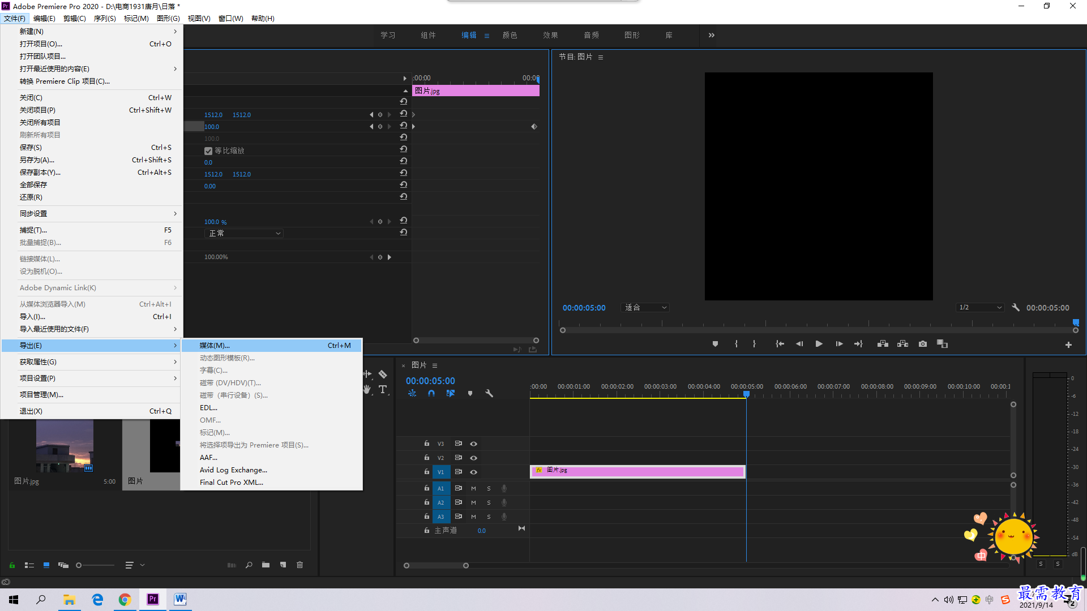Select the Hand tool

tap(367, 389)
